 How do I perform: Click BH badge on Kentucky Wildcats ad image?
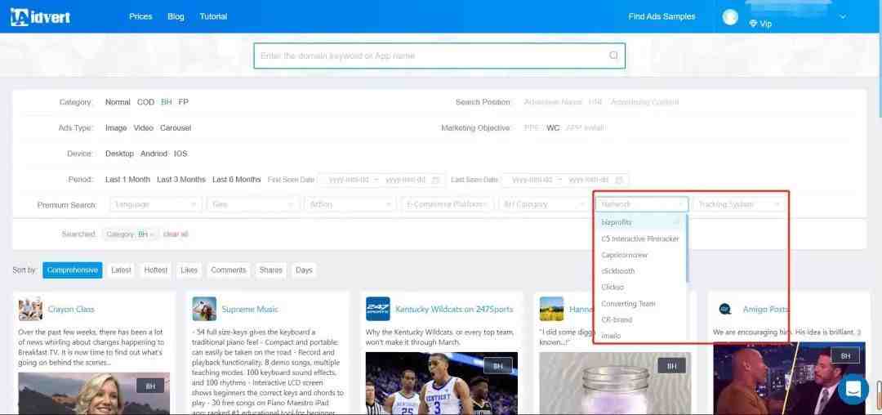tap(498, 366)
